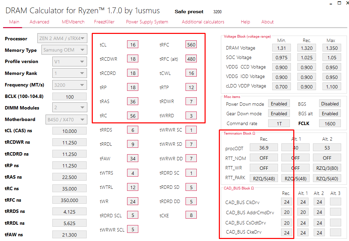The width and height of the screenshot is (349, 241).
Task: Expand the Motherboard dropdown
Action: pos(66,119)
